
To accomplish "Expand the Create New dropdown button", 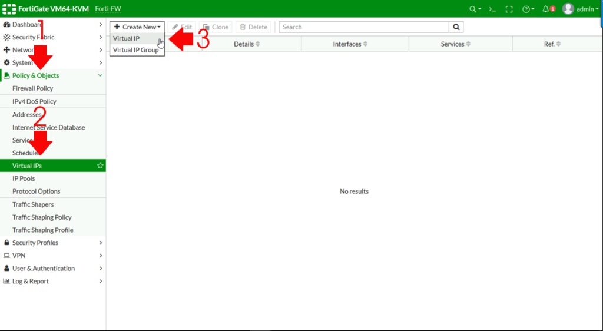I will tap(137, 27).
